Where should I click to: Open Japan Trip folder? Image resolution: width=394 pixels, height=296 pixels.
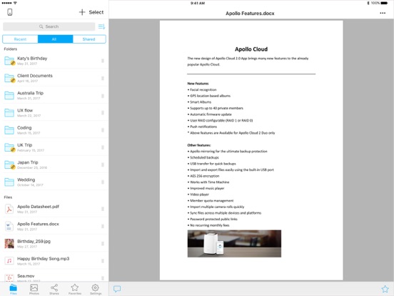(54, 165)
